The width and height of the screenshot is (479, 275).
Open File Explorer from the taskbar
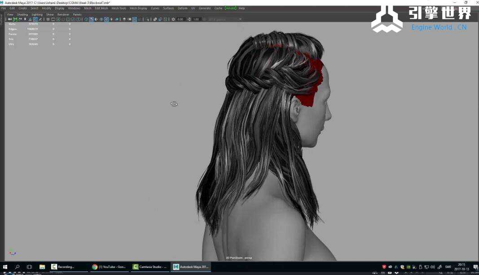pyautogui.click(x=42, y=267)
